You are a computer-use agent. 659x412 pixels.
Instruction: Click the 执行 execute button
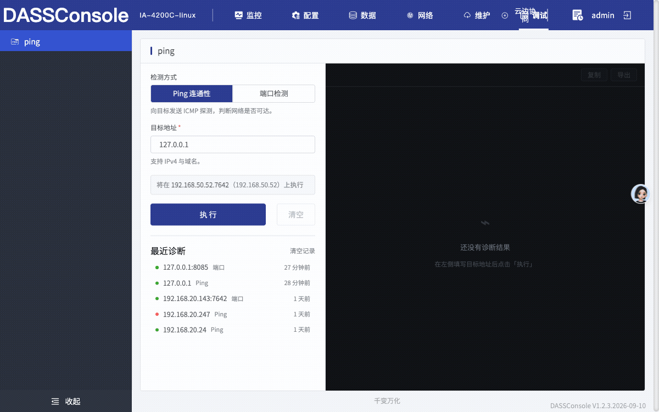point(208,215)
